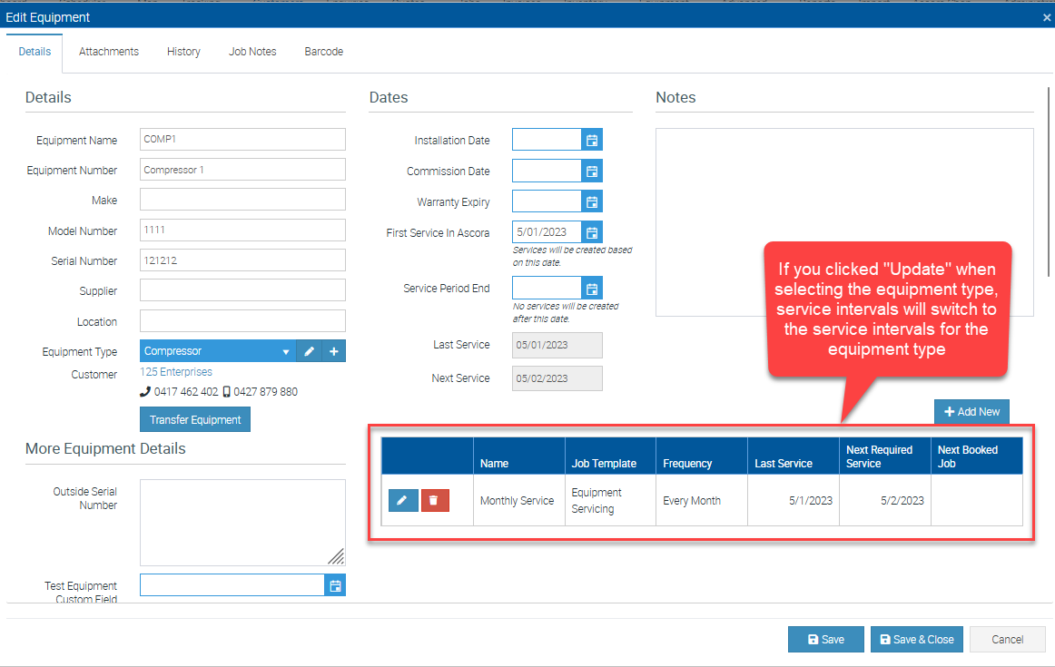
Task: Click the Job Template column header
Action: 610,456
